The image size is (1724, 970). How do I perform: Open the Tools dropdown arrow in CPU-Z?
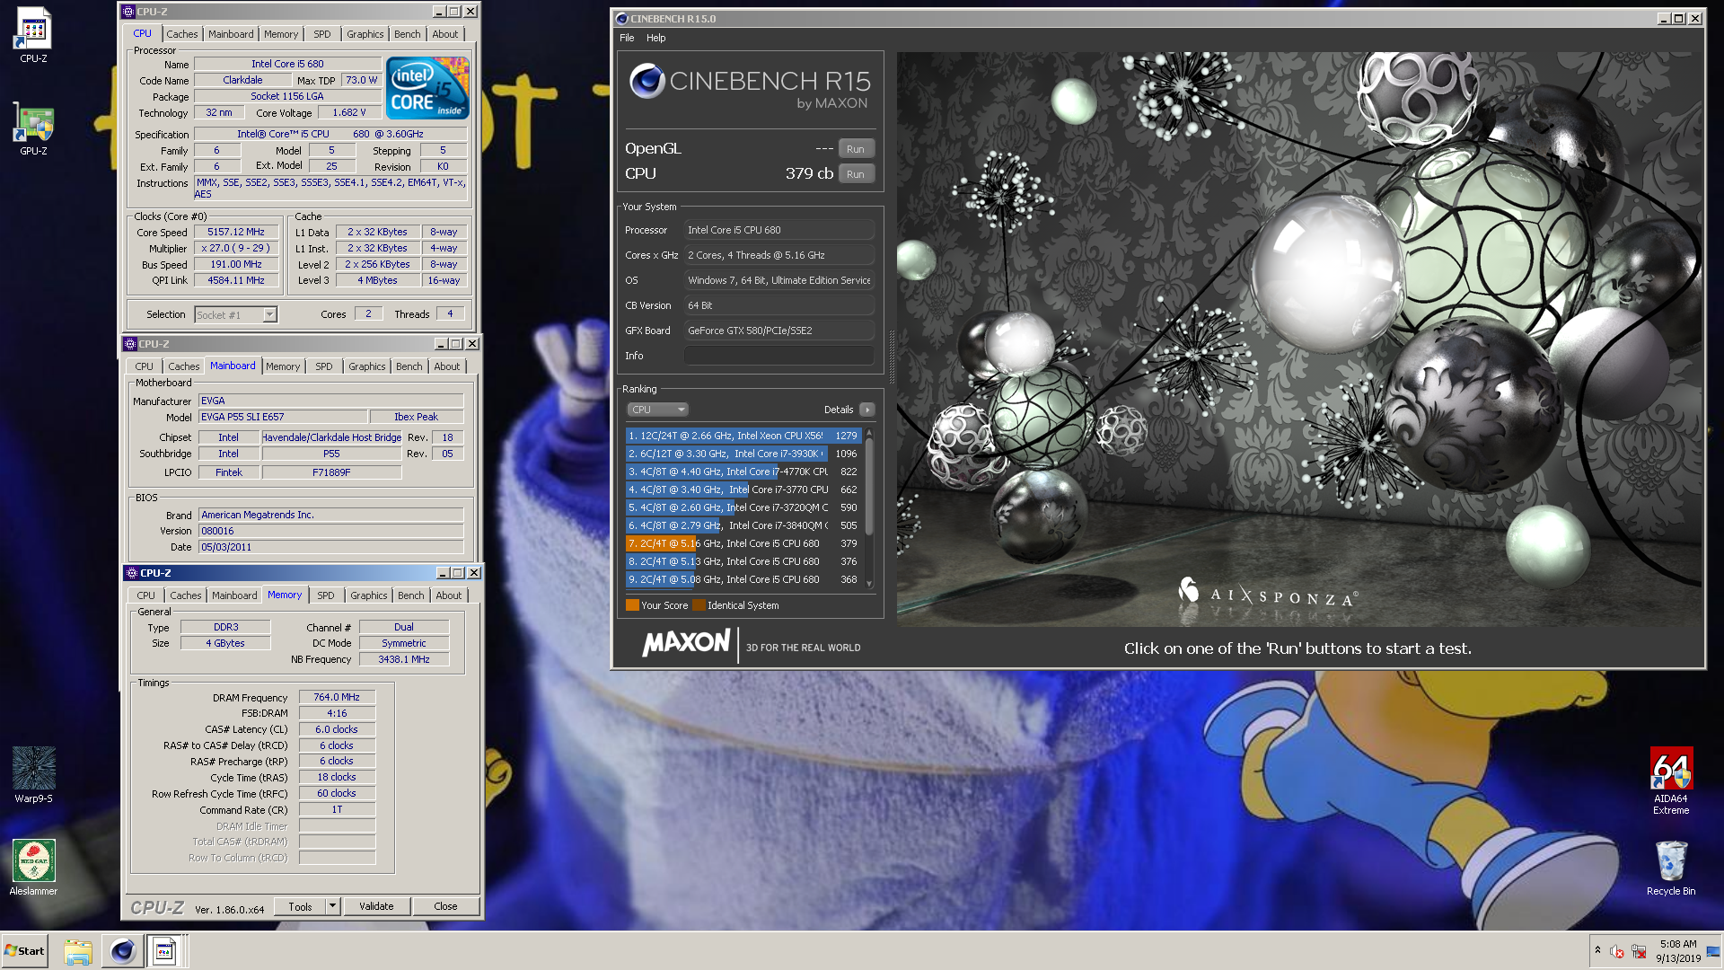tap(332, 907)
